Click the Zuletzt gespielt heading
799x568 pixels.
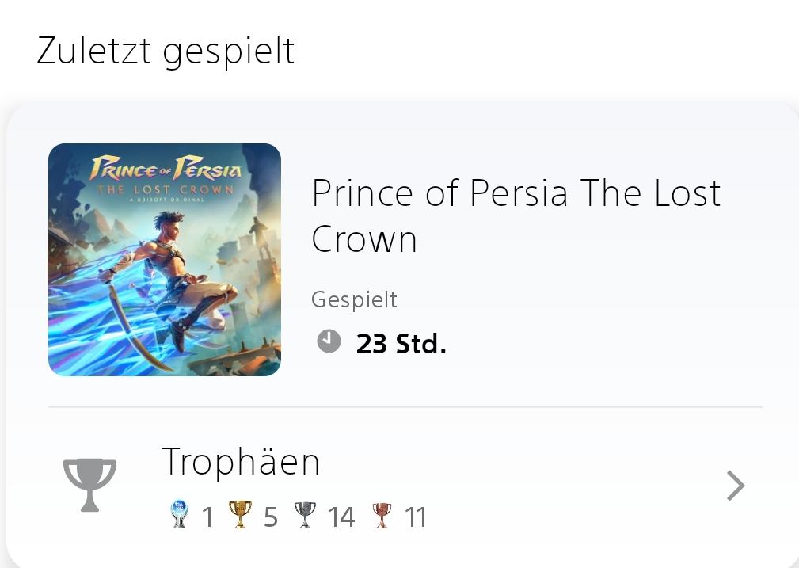point(166,51)
